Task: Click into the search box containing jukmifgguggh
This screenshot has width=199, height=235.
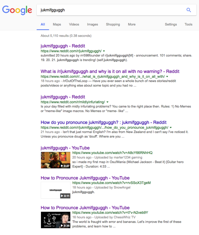Action: (116, 10)
